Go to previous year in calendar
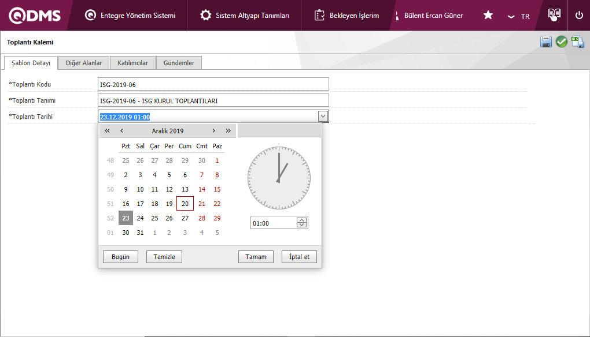 [x=107, y=130]
